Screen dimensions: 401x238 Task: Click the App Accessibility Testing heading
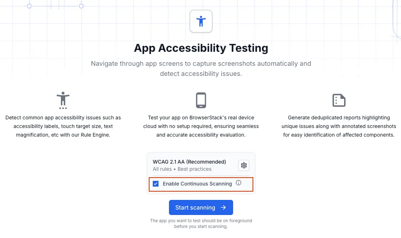click(201, 48)
